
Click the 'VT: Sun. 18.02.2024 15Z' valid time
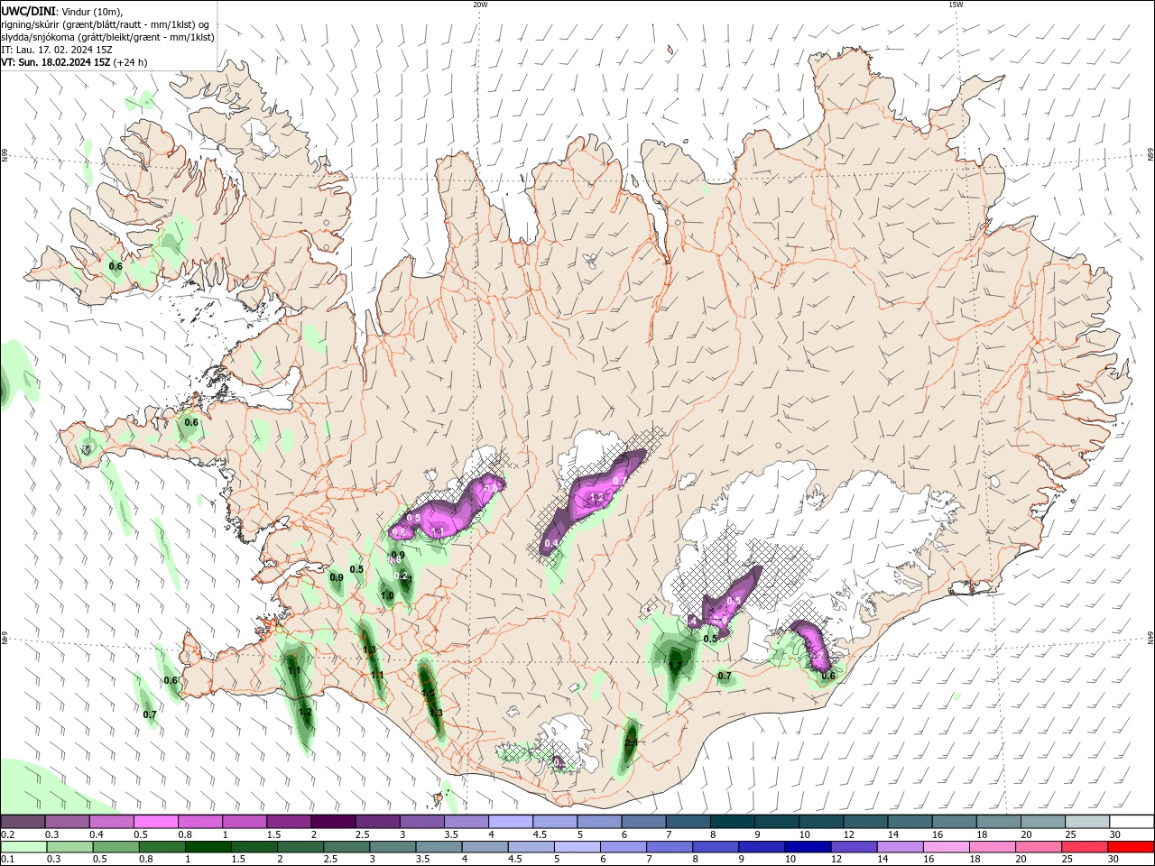tap(56, 62)
